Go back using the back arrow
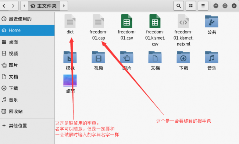Viewport: 239px width, 144px height. 4,6
